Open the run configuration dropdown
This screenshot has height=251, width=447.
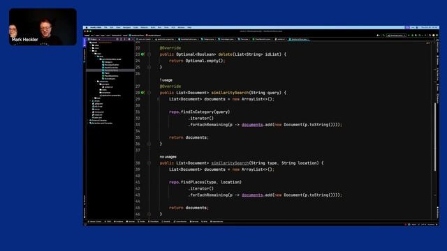click(x=396, y=36)
